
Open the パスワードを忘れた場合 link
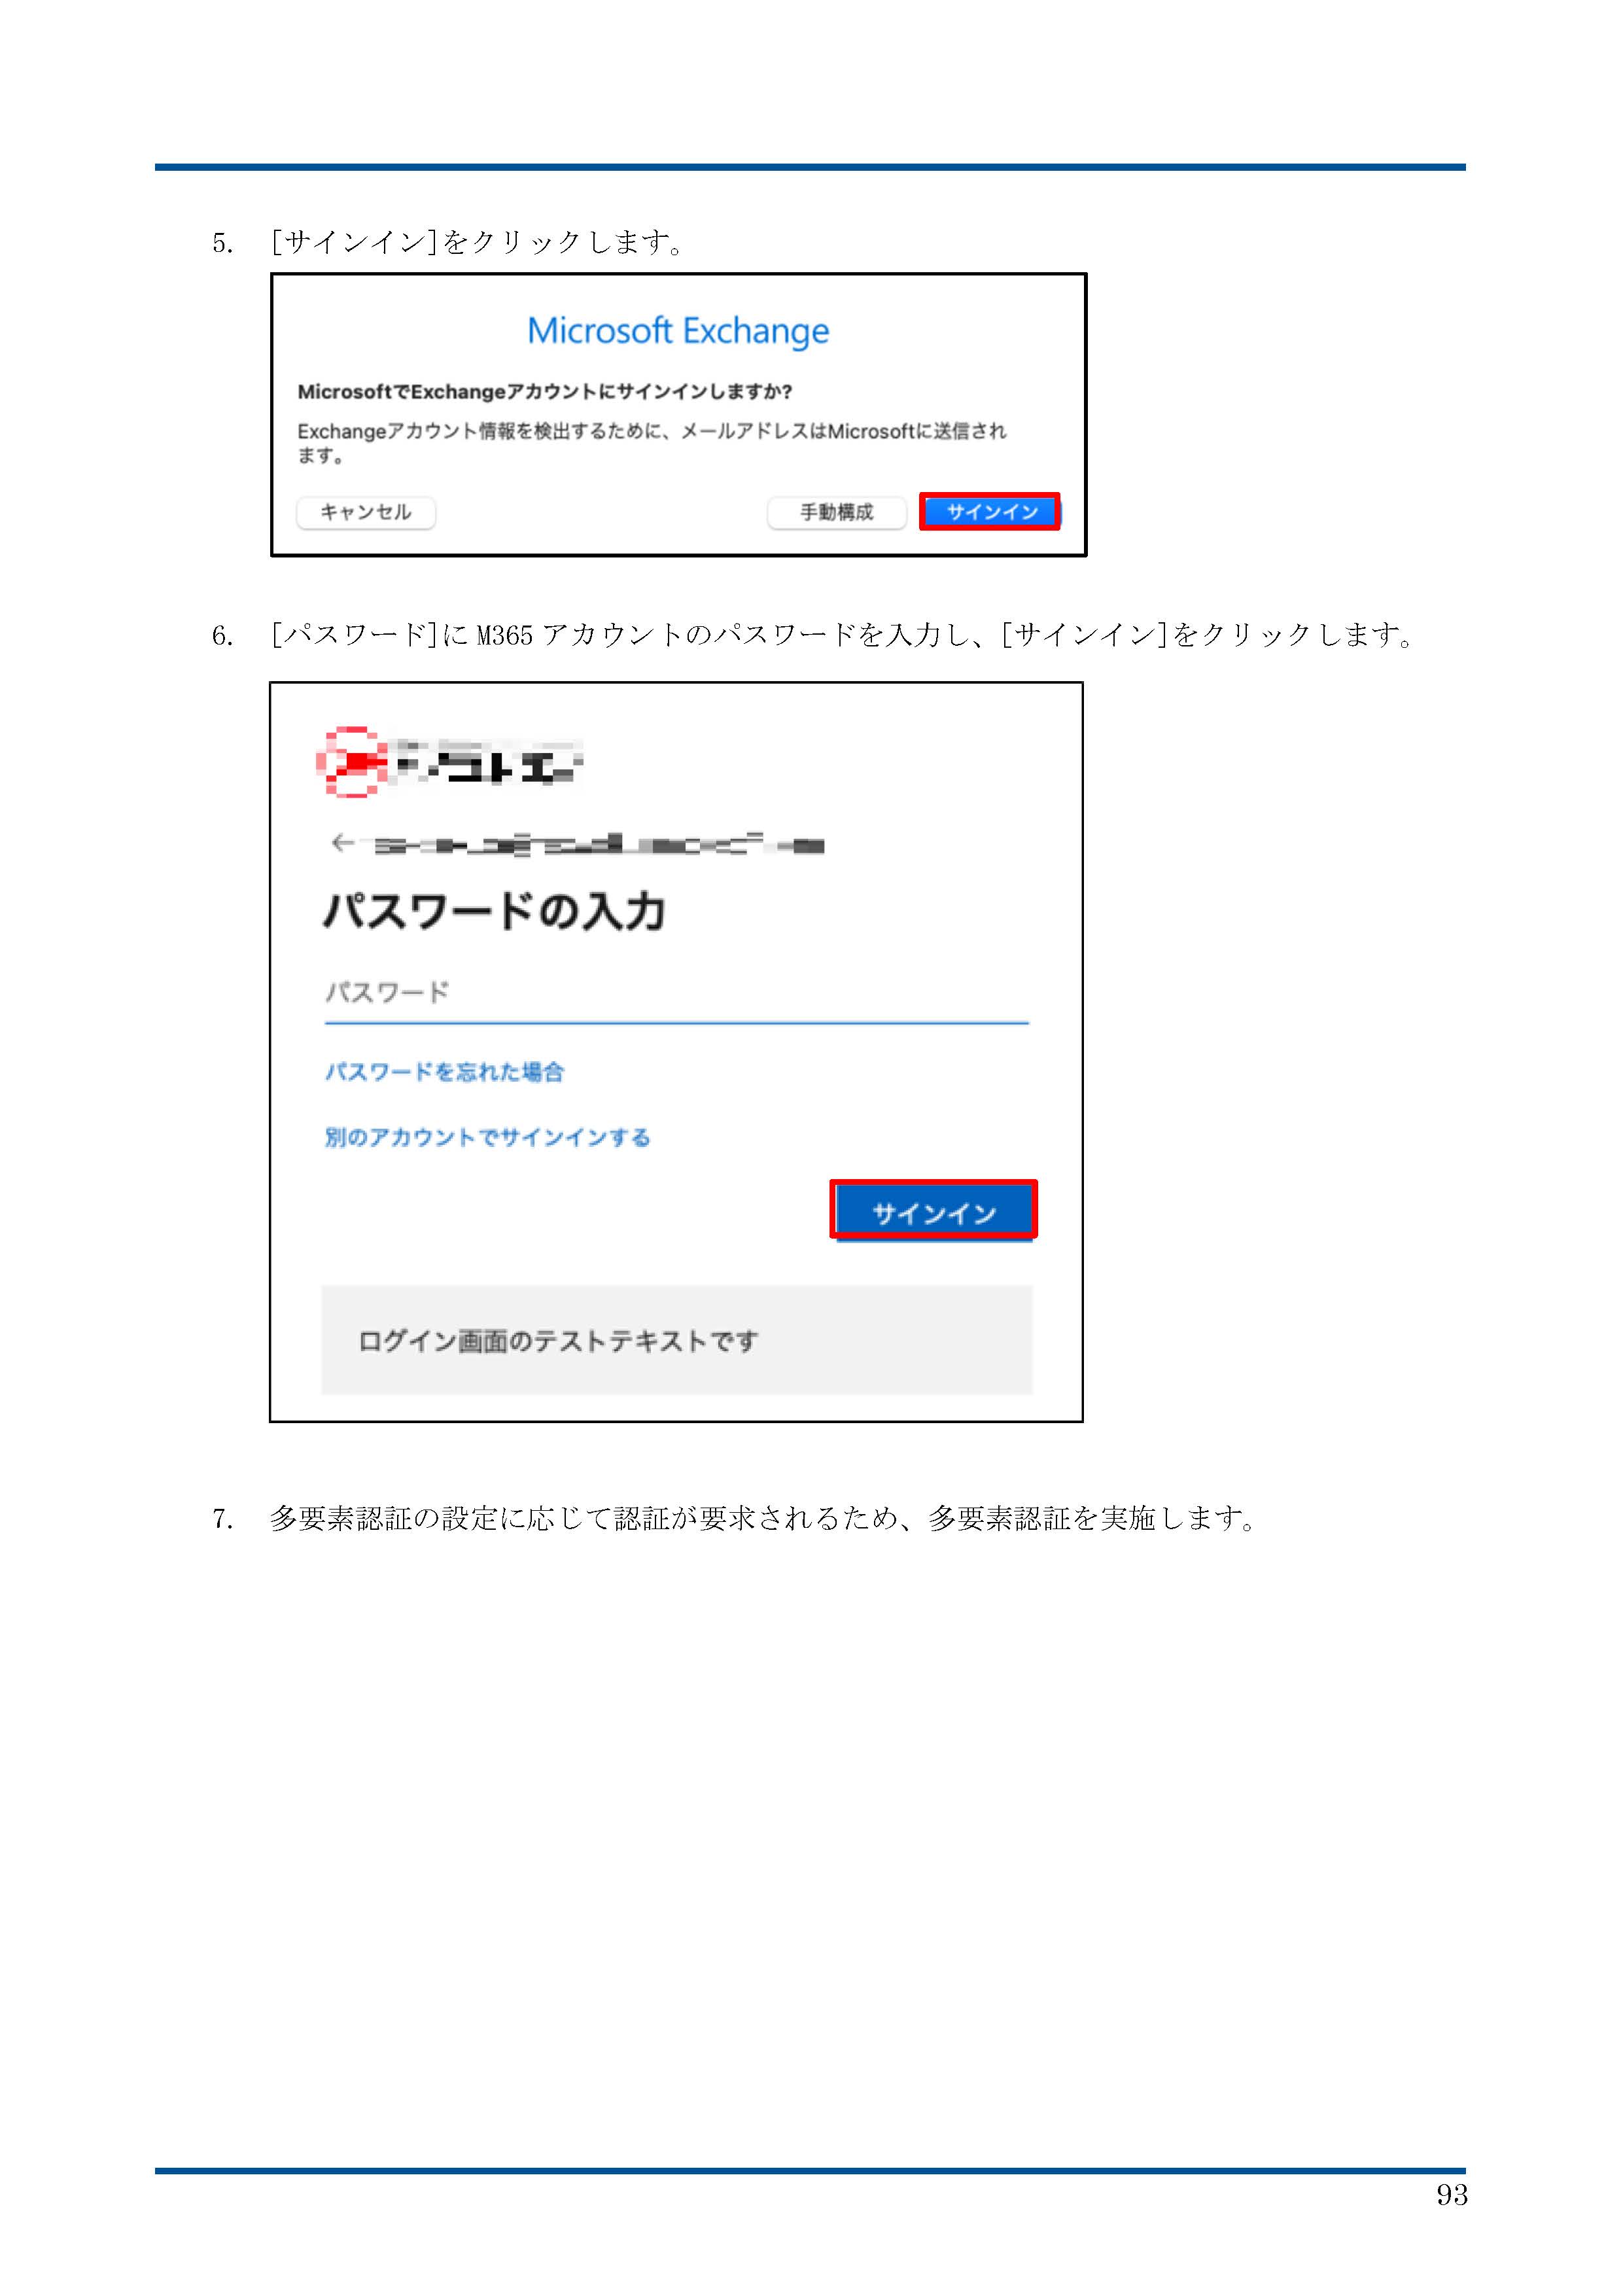445,1072
